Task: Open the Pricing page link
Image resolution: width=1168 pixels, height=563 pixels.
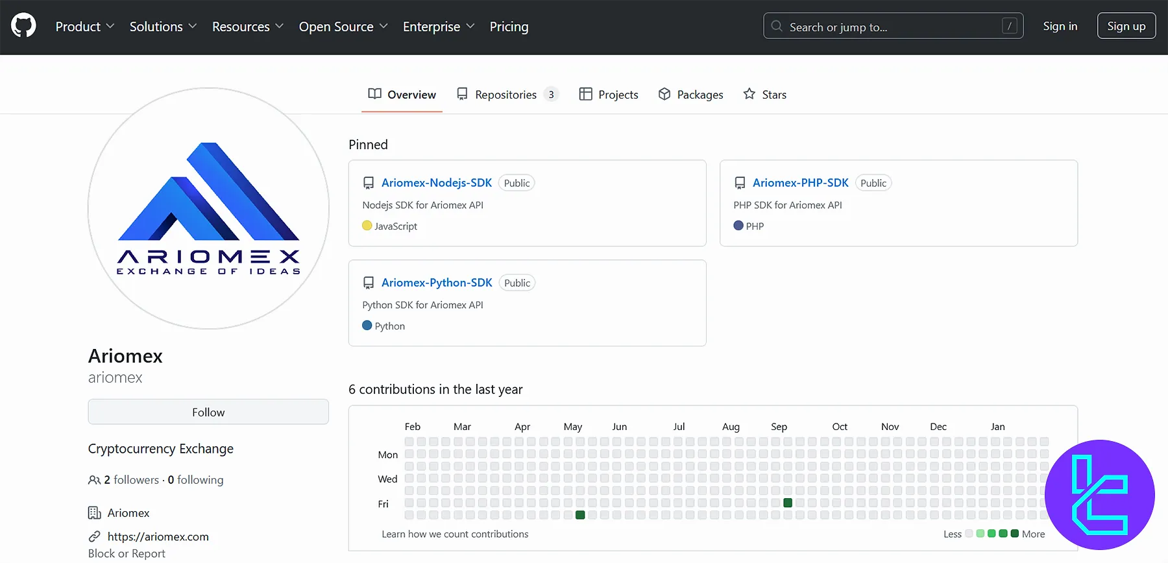Action: [509, 27]
